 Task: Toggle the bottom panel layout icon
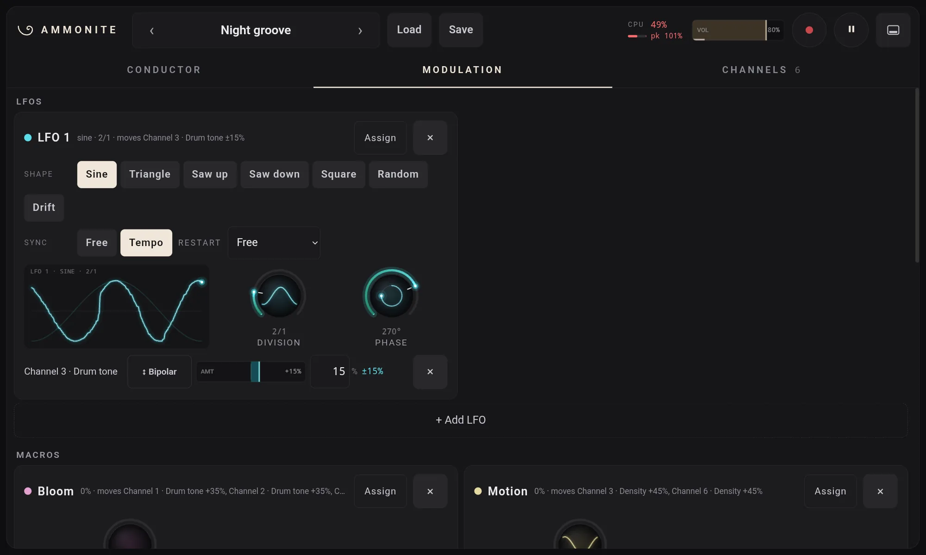(893, 30)
